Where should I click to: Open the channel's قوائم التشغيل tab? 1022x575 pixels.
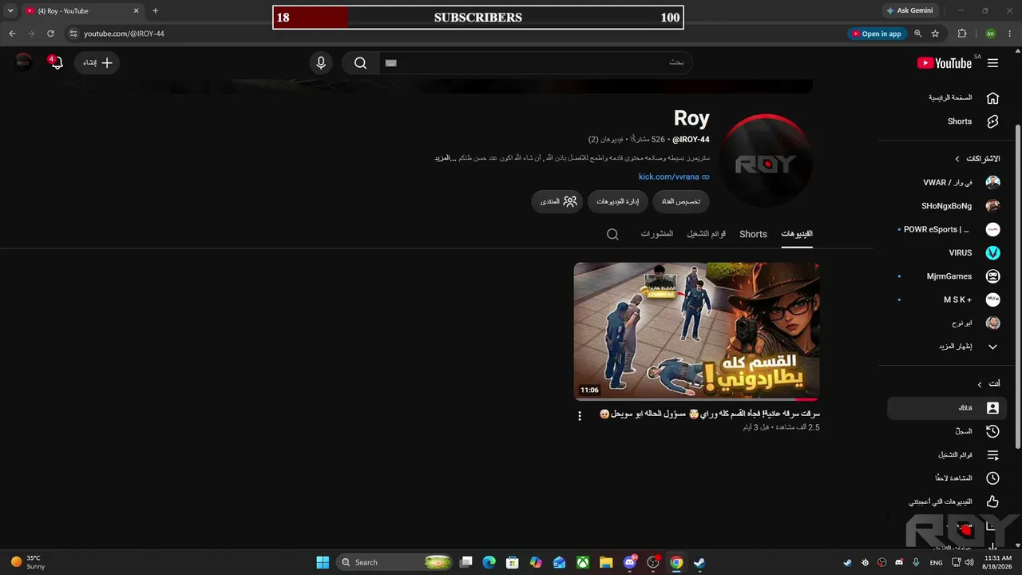tap(707, 234)
